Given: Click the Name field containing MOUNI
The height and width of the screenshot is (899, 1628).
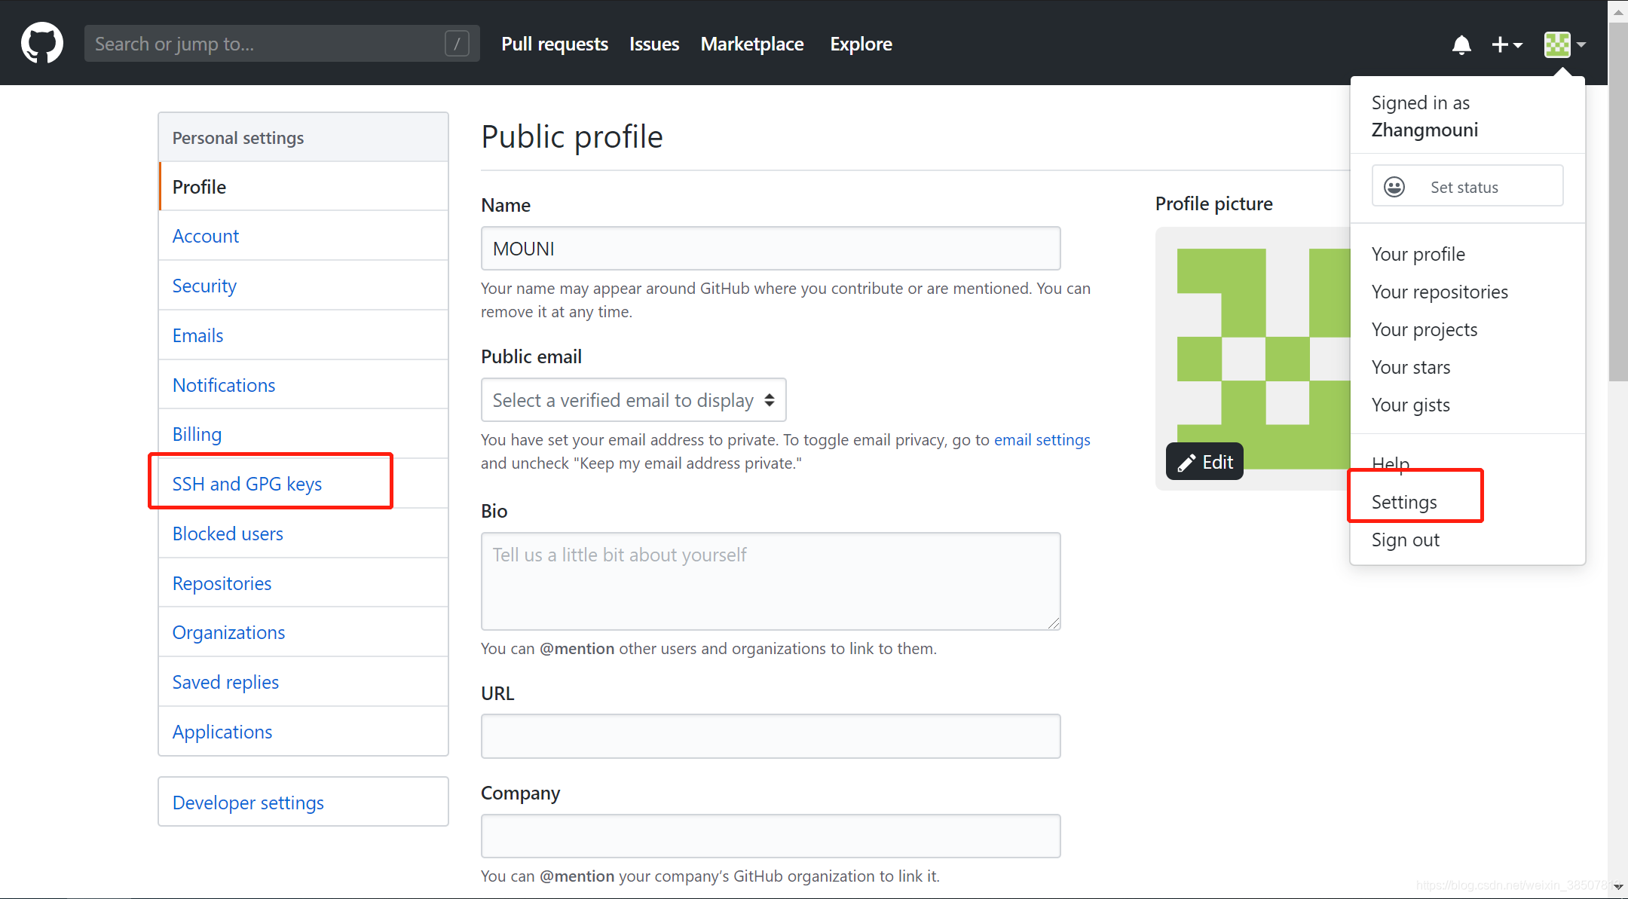Looking at the screenshot, I should click(771, 249).
